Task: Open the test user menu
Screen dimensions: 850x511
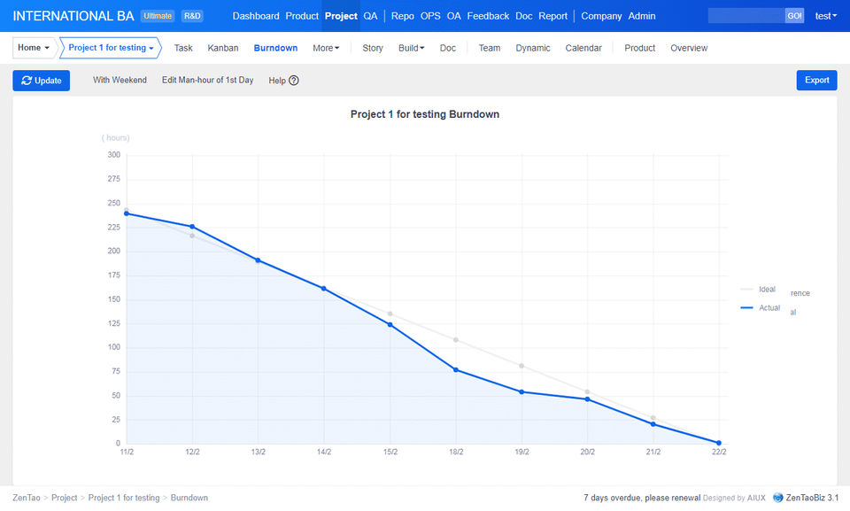Action: click(825, 16)
